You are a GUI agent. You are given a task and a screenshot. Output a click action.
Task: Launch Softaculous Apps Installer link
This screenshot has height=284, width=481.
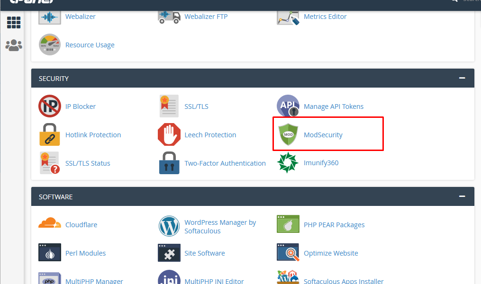point(344,281)
